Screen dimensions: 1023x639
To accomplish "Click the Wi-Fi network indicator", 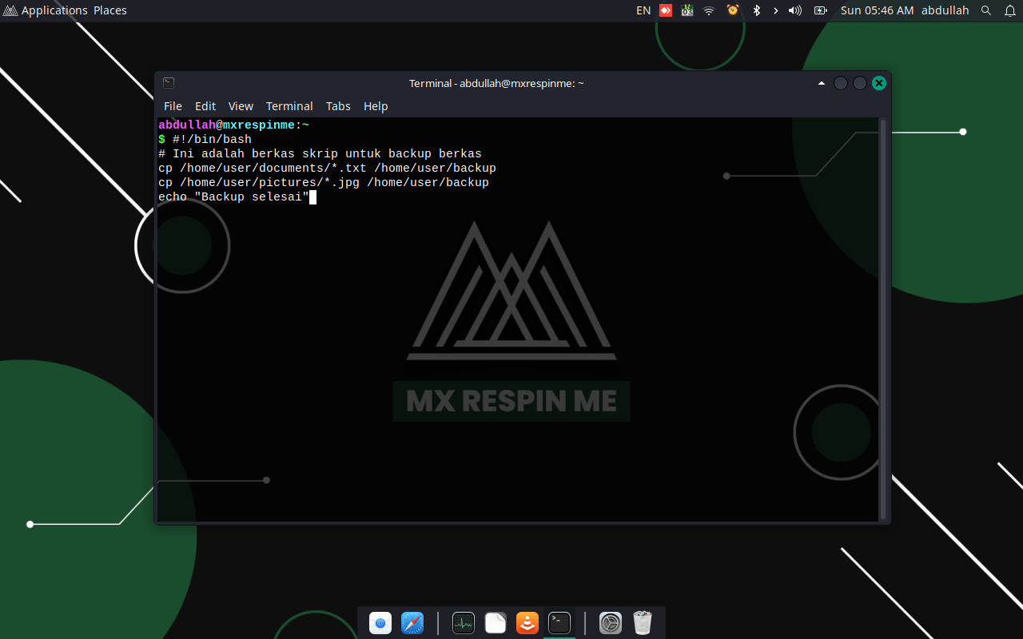I will [709, 10].
